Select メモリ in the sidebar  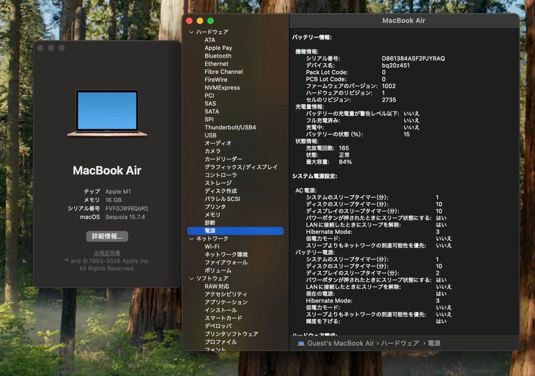[213, 215]
